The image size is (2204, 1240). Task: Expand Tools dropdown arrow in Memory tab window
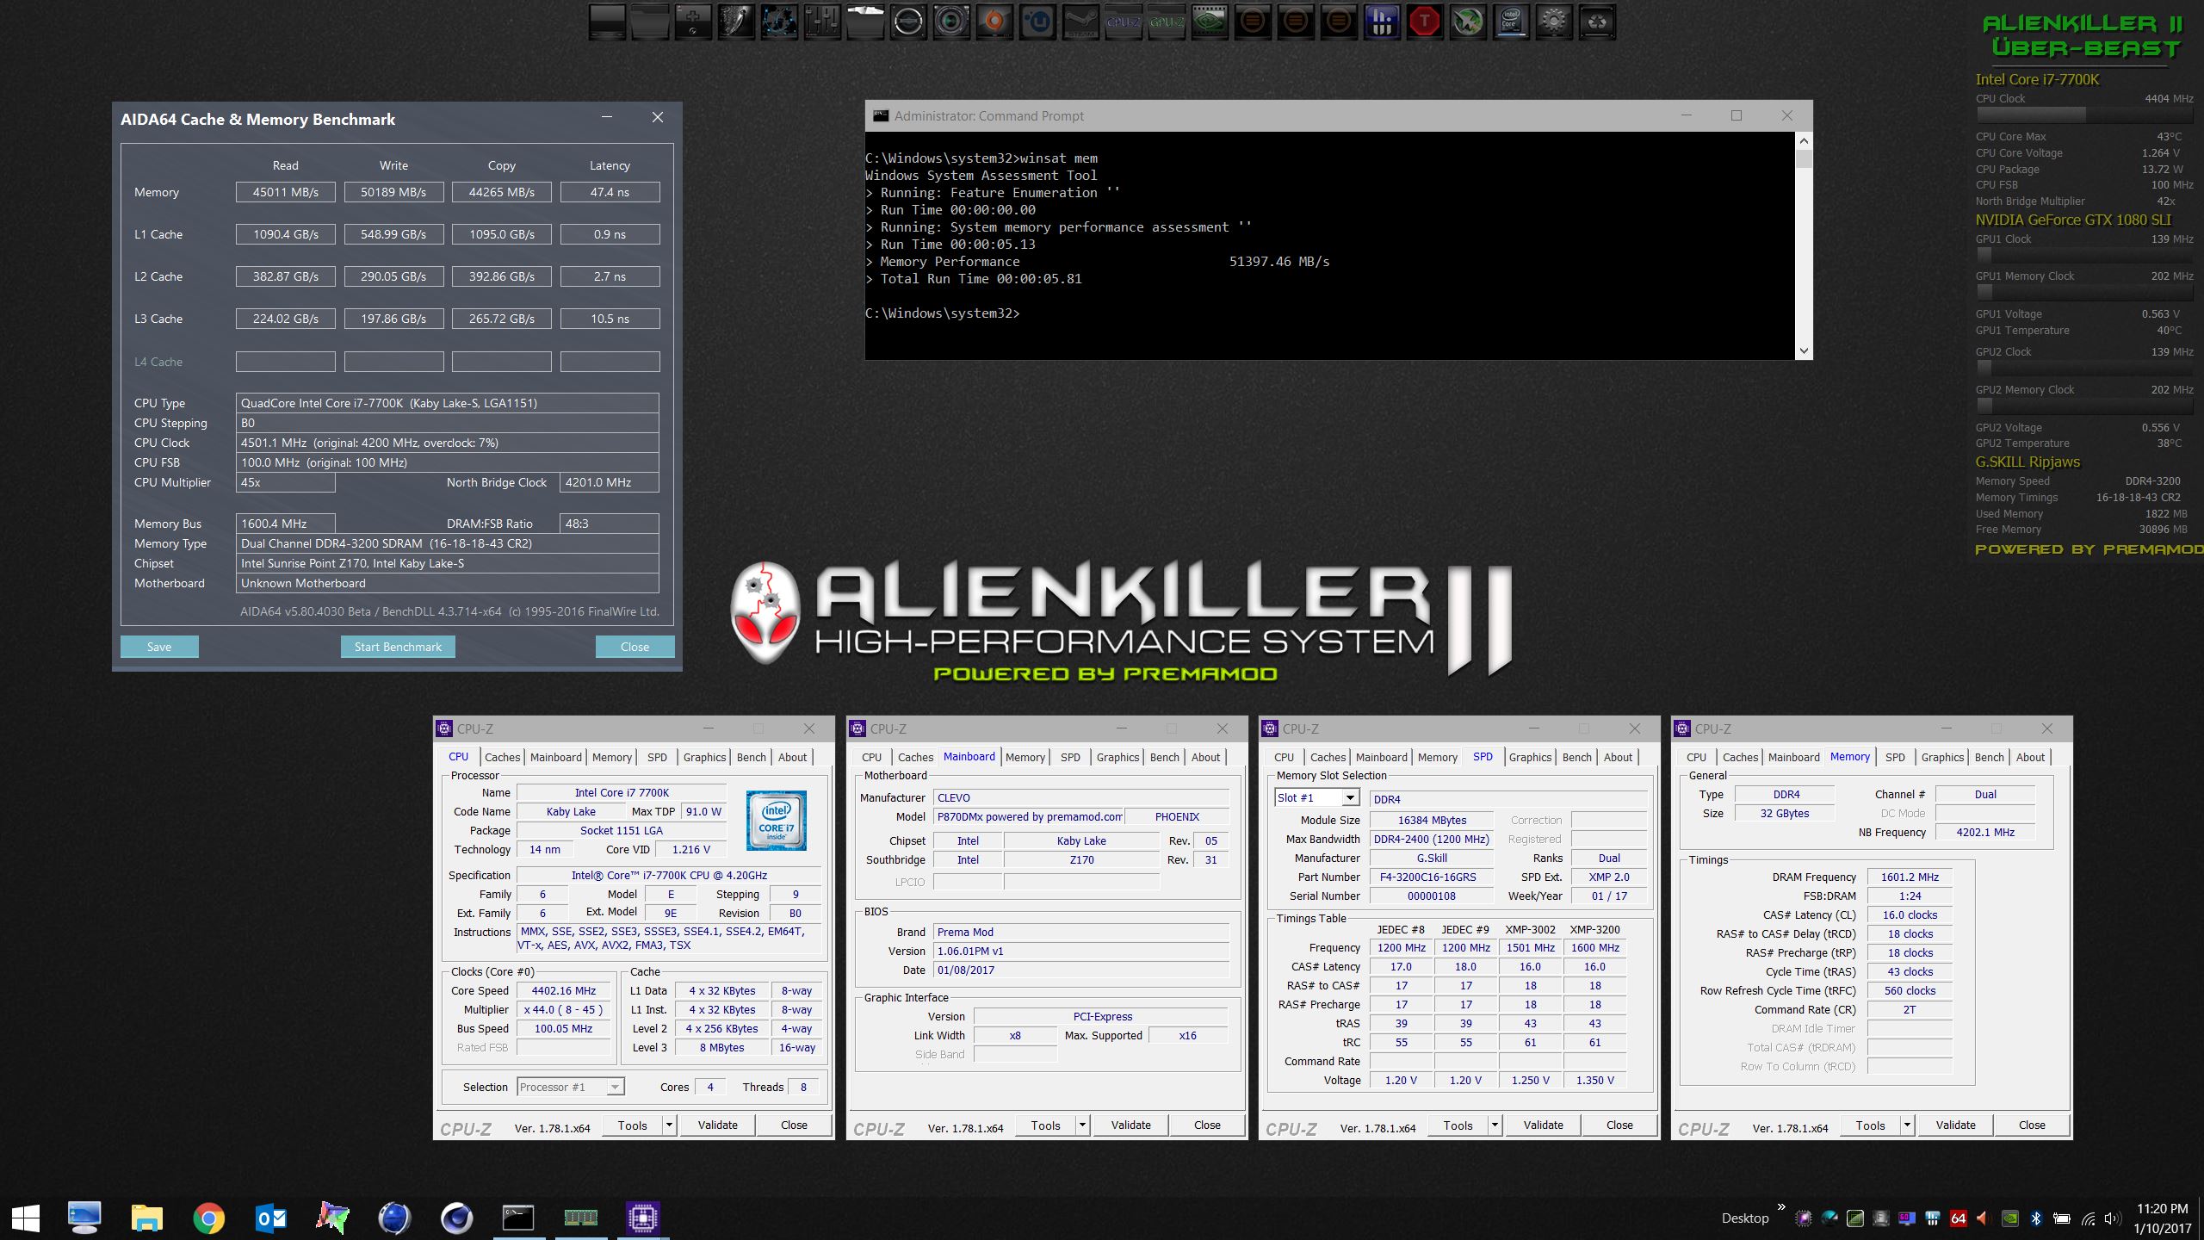coord(1907,1125)
